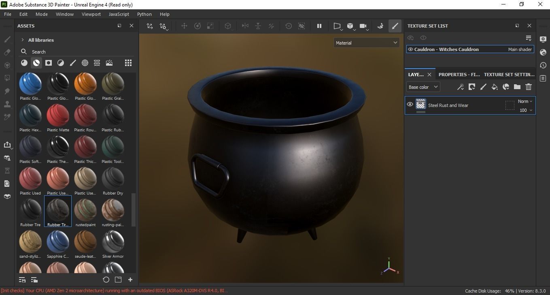Viewport: 550px width, 295px height.
Task: Filter assets by Alphas checker icon
Action: pos(85,63)
